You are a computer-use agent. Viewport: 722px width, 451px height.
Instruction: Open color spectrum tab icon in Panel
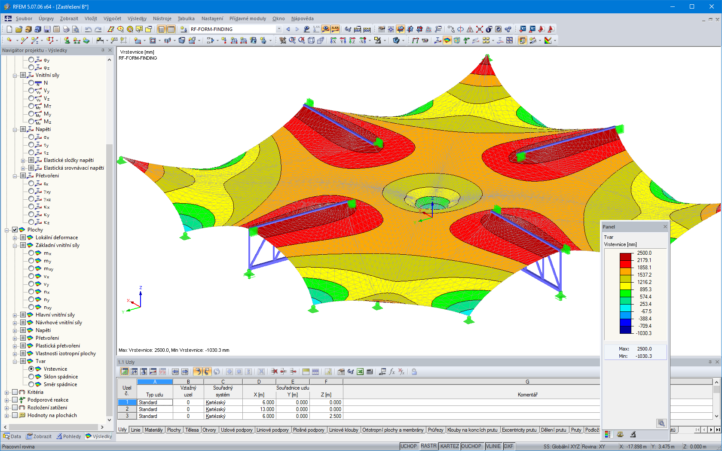tap(607, 434)
